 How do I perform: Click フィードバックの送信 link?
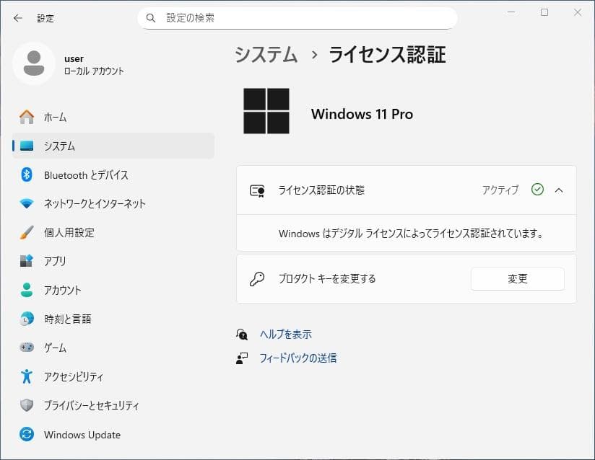(299, 358)
